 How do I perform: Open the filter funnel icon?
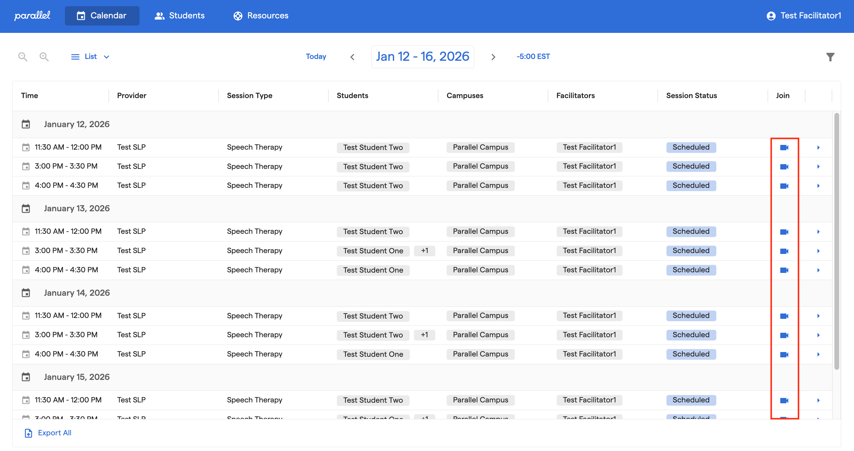[x=830, y=57]
